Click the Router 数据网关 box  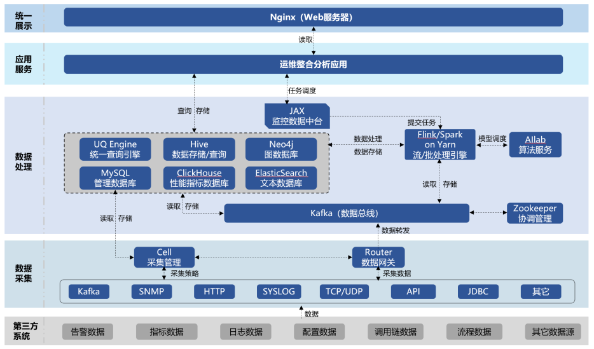coord(378,257)
